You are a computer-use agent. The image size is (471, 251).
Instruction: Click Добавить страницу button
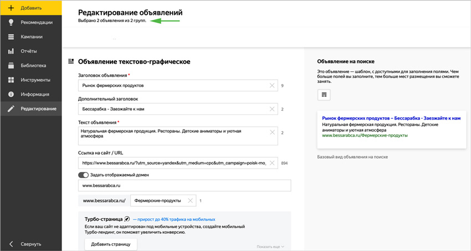pos(110,244)
